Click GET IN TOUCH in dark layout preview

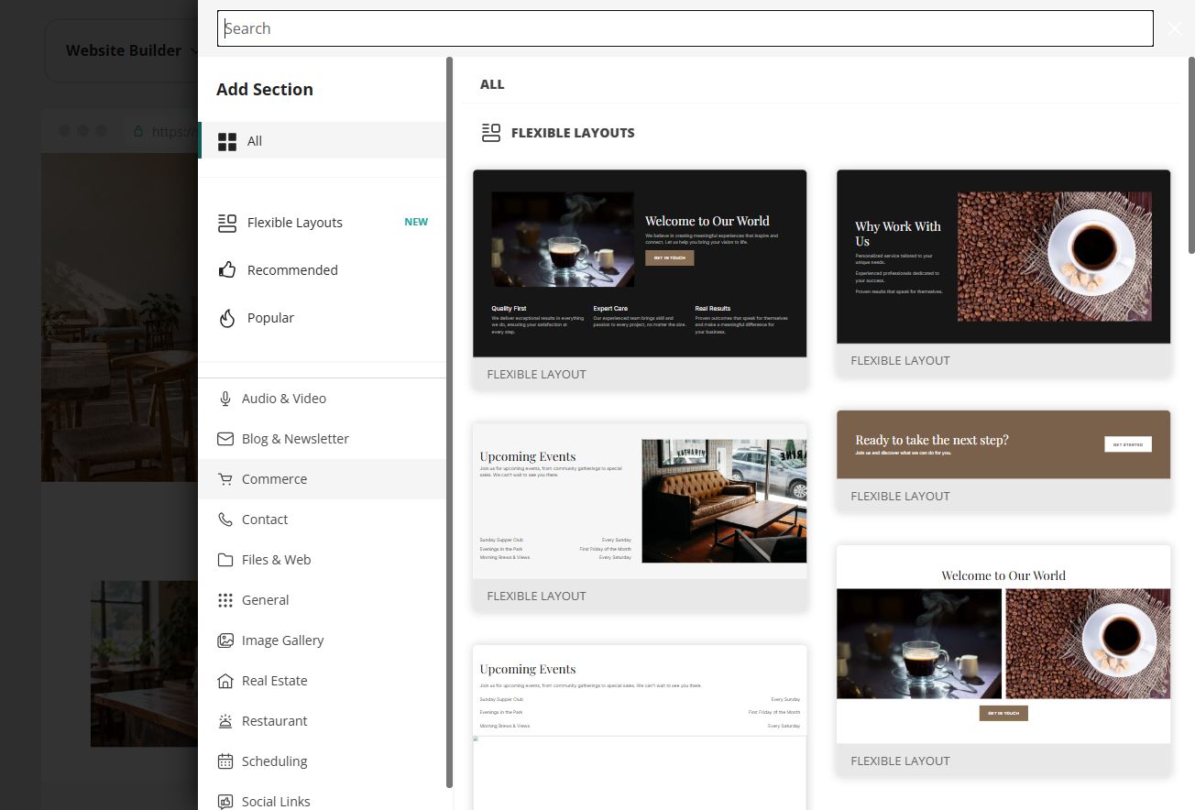click(x=669, y=257)
